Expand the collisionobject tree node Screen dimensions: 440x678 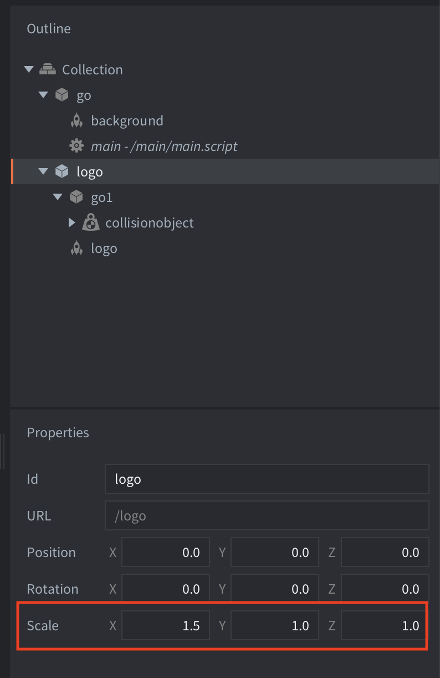71,222
